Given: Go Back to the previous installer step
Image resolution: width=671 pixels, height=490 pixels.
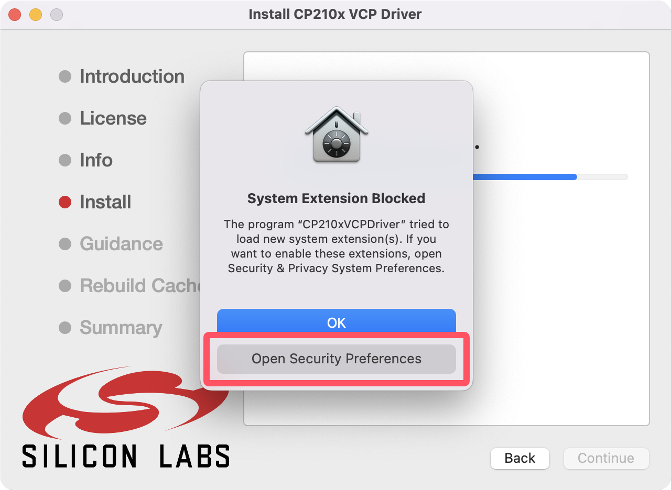Looking at the screenshot, I should coord(520,458).
